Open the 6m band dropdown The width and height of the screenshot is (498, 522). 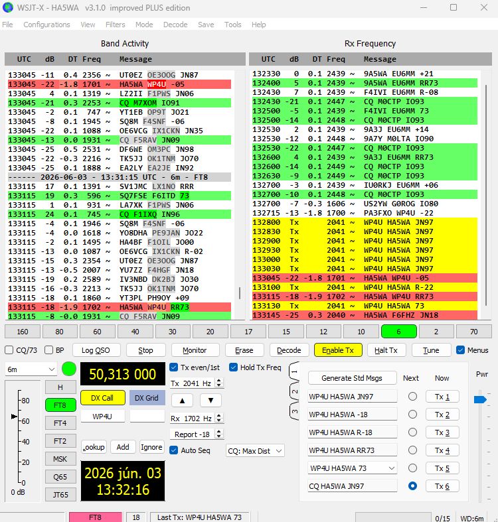click(x=31, y=369)
